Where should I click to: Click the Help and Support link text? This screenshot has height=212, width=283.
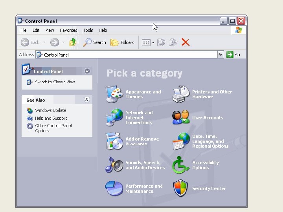(51, 118)
